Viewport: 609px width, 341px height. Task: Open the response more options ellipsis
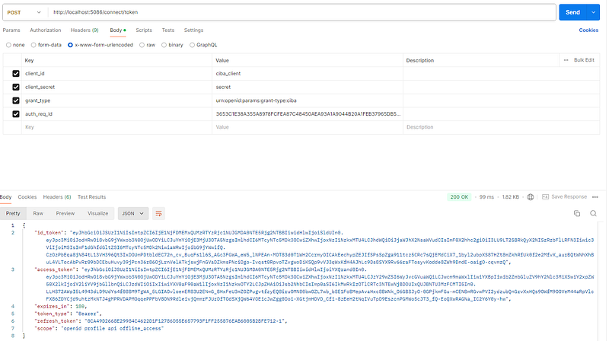point(595,197)
